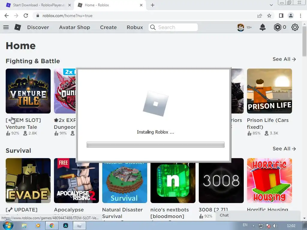Open Venture Tale game thumbnail
The image size is (307, 230).
coord(28,91)
